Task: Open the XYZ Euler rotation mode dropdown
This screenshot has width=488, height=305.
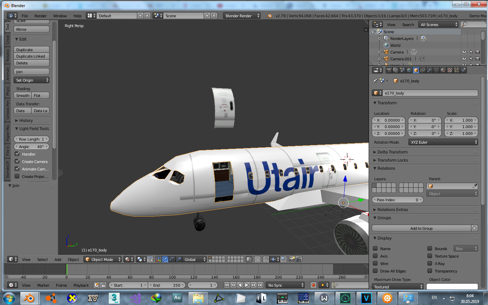Action: [443, 142]
